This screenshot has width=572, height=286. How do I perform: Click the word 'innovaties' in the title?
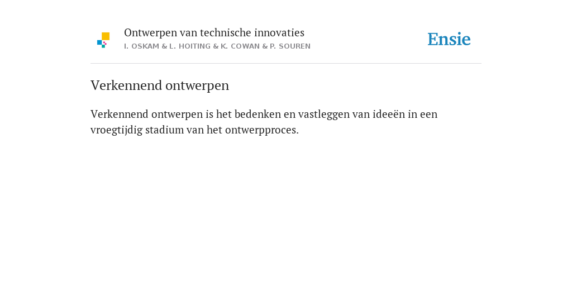coord(279,33)
